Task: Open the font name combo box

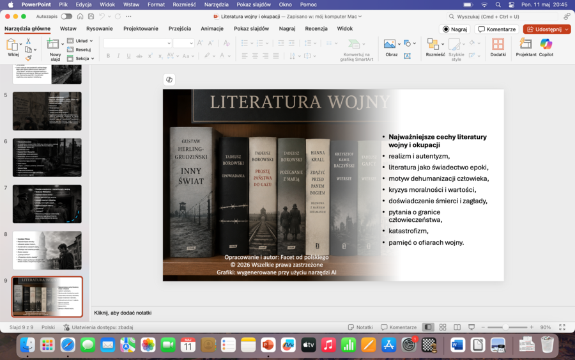Action: 137,43
